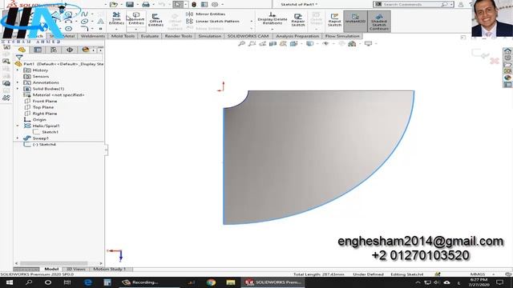Collapse the Helix/Spiral1 feature
Viewport: 513px width, 288px height.
point(18,126)
